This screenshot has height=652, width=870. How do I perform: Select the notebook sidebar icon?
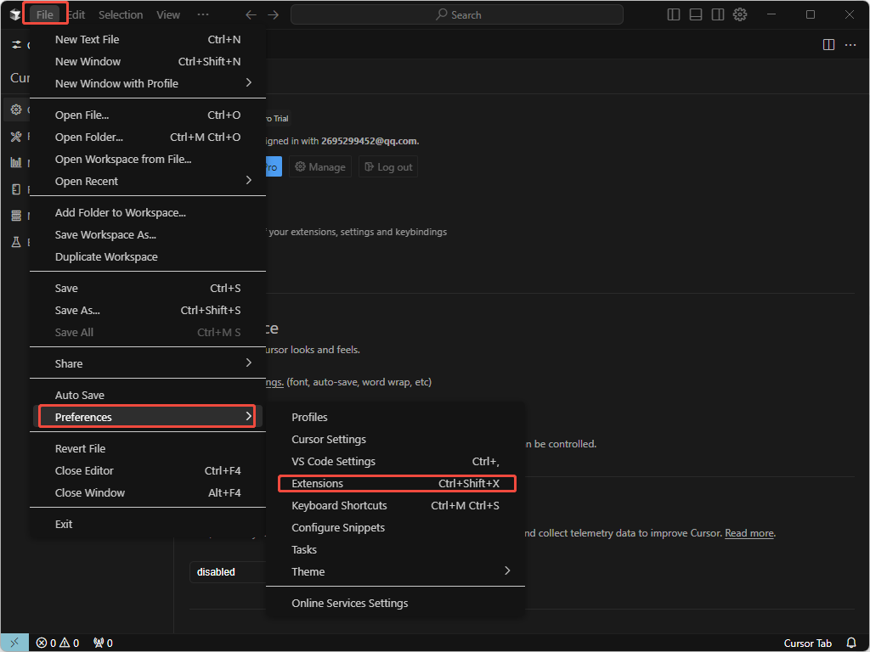pyautogui.click(x=16, y=189)
